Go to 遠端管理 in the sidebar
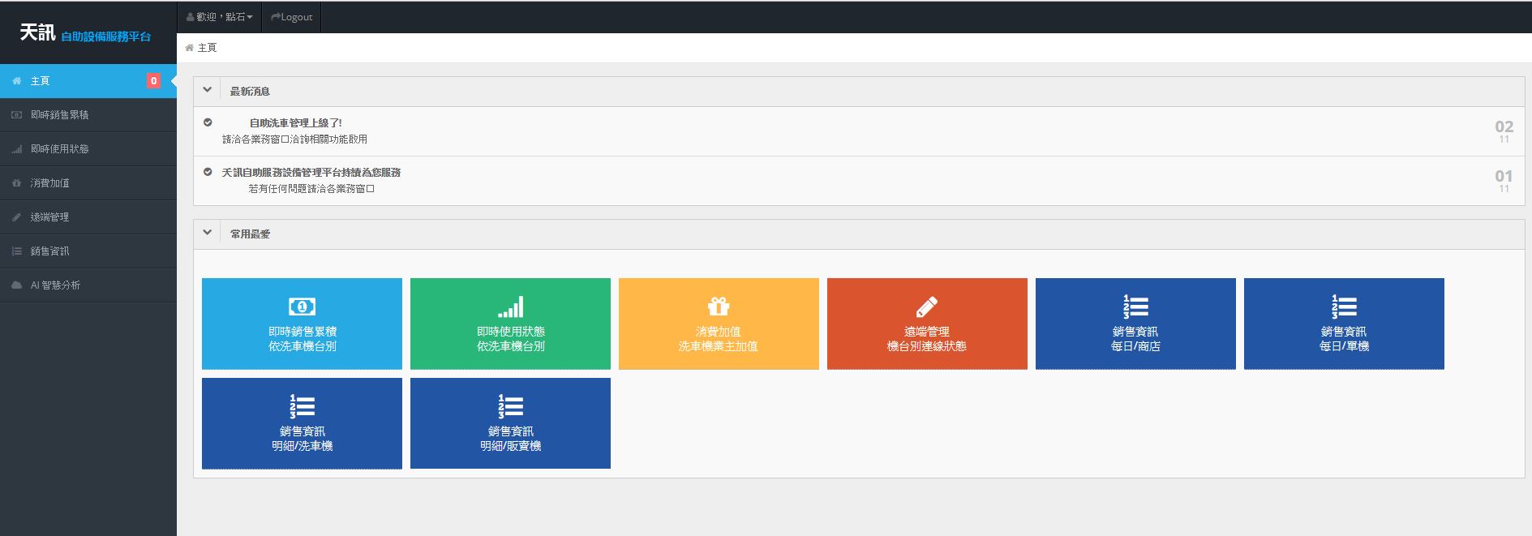Viewport: 1532px width, 536px height. pos(49,217)
